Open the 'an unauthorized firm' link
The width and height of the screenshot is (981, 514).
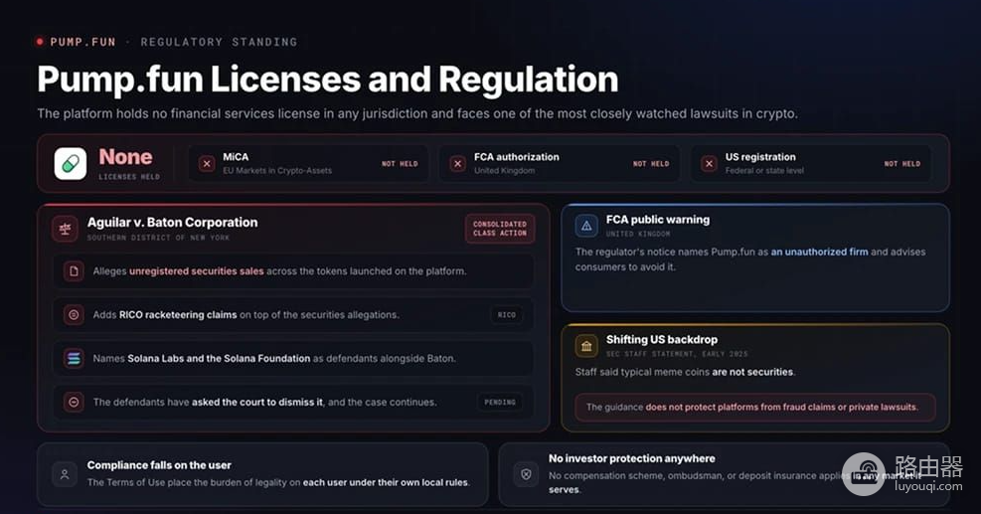point(819,252)
